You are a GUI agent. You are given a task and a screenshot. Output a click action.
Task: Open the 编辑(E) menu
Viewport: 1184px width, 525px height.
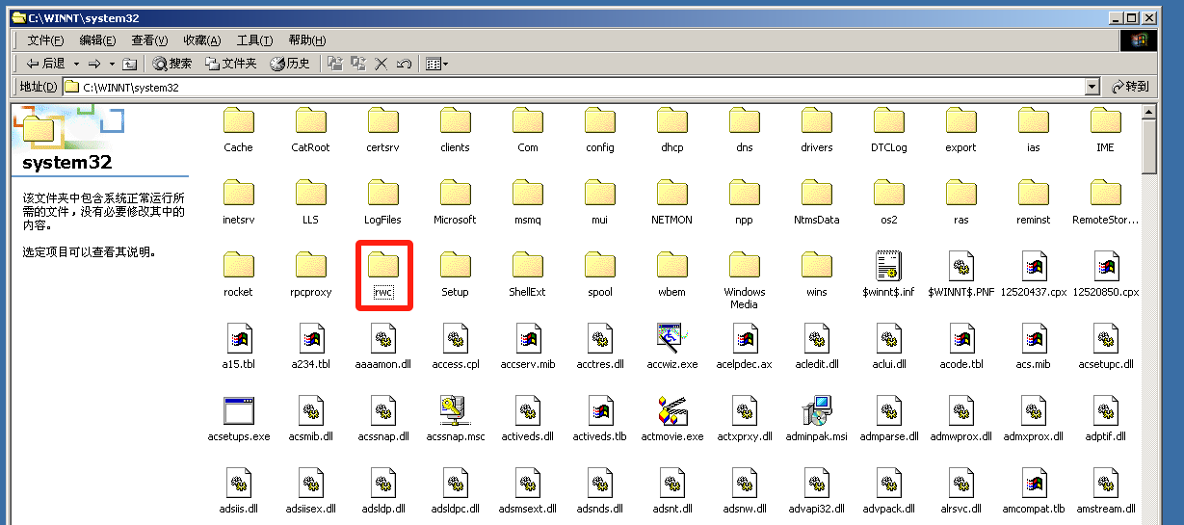97,40
